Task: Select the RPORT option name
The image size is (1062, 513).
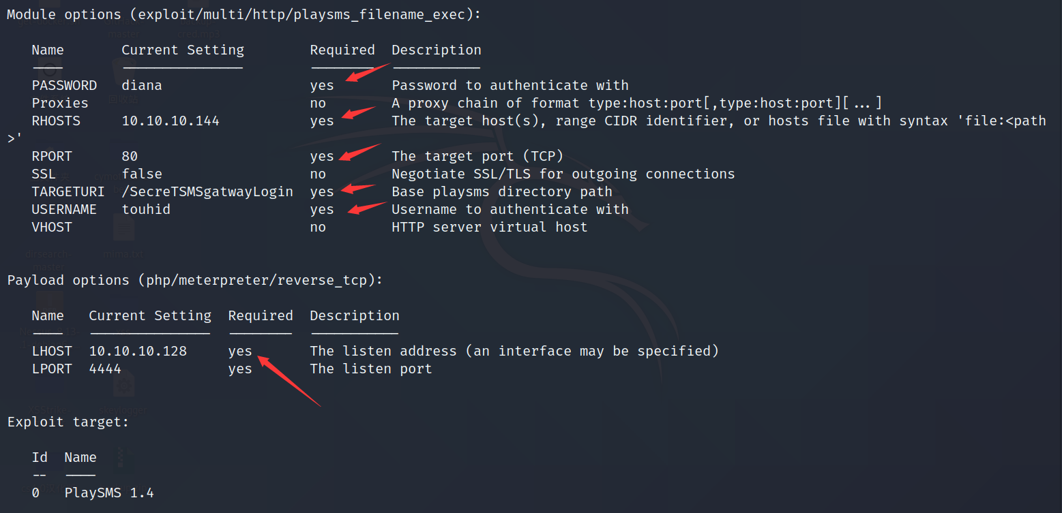Action: point(52,156)
